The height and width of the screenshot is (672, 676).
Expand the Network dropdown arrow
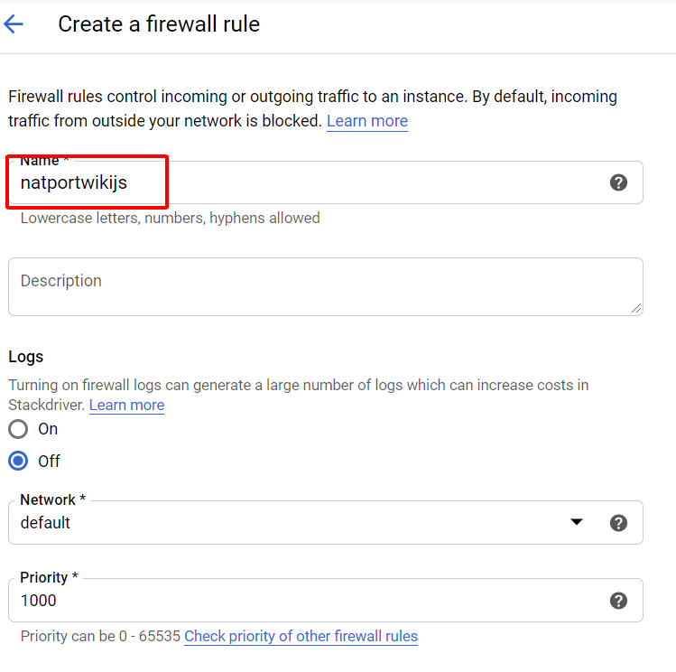577,523
